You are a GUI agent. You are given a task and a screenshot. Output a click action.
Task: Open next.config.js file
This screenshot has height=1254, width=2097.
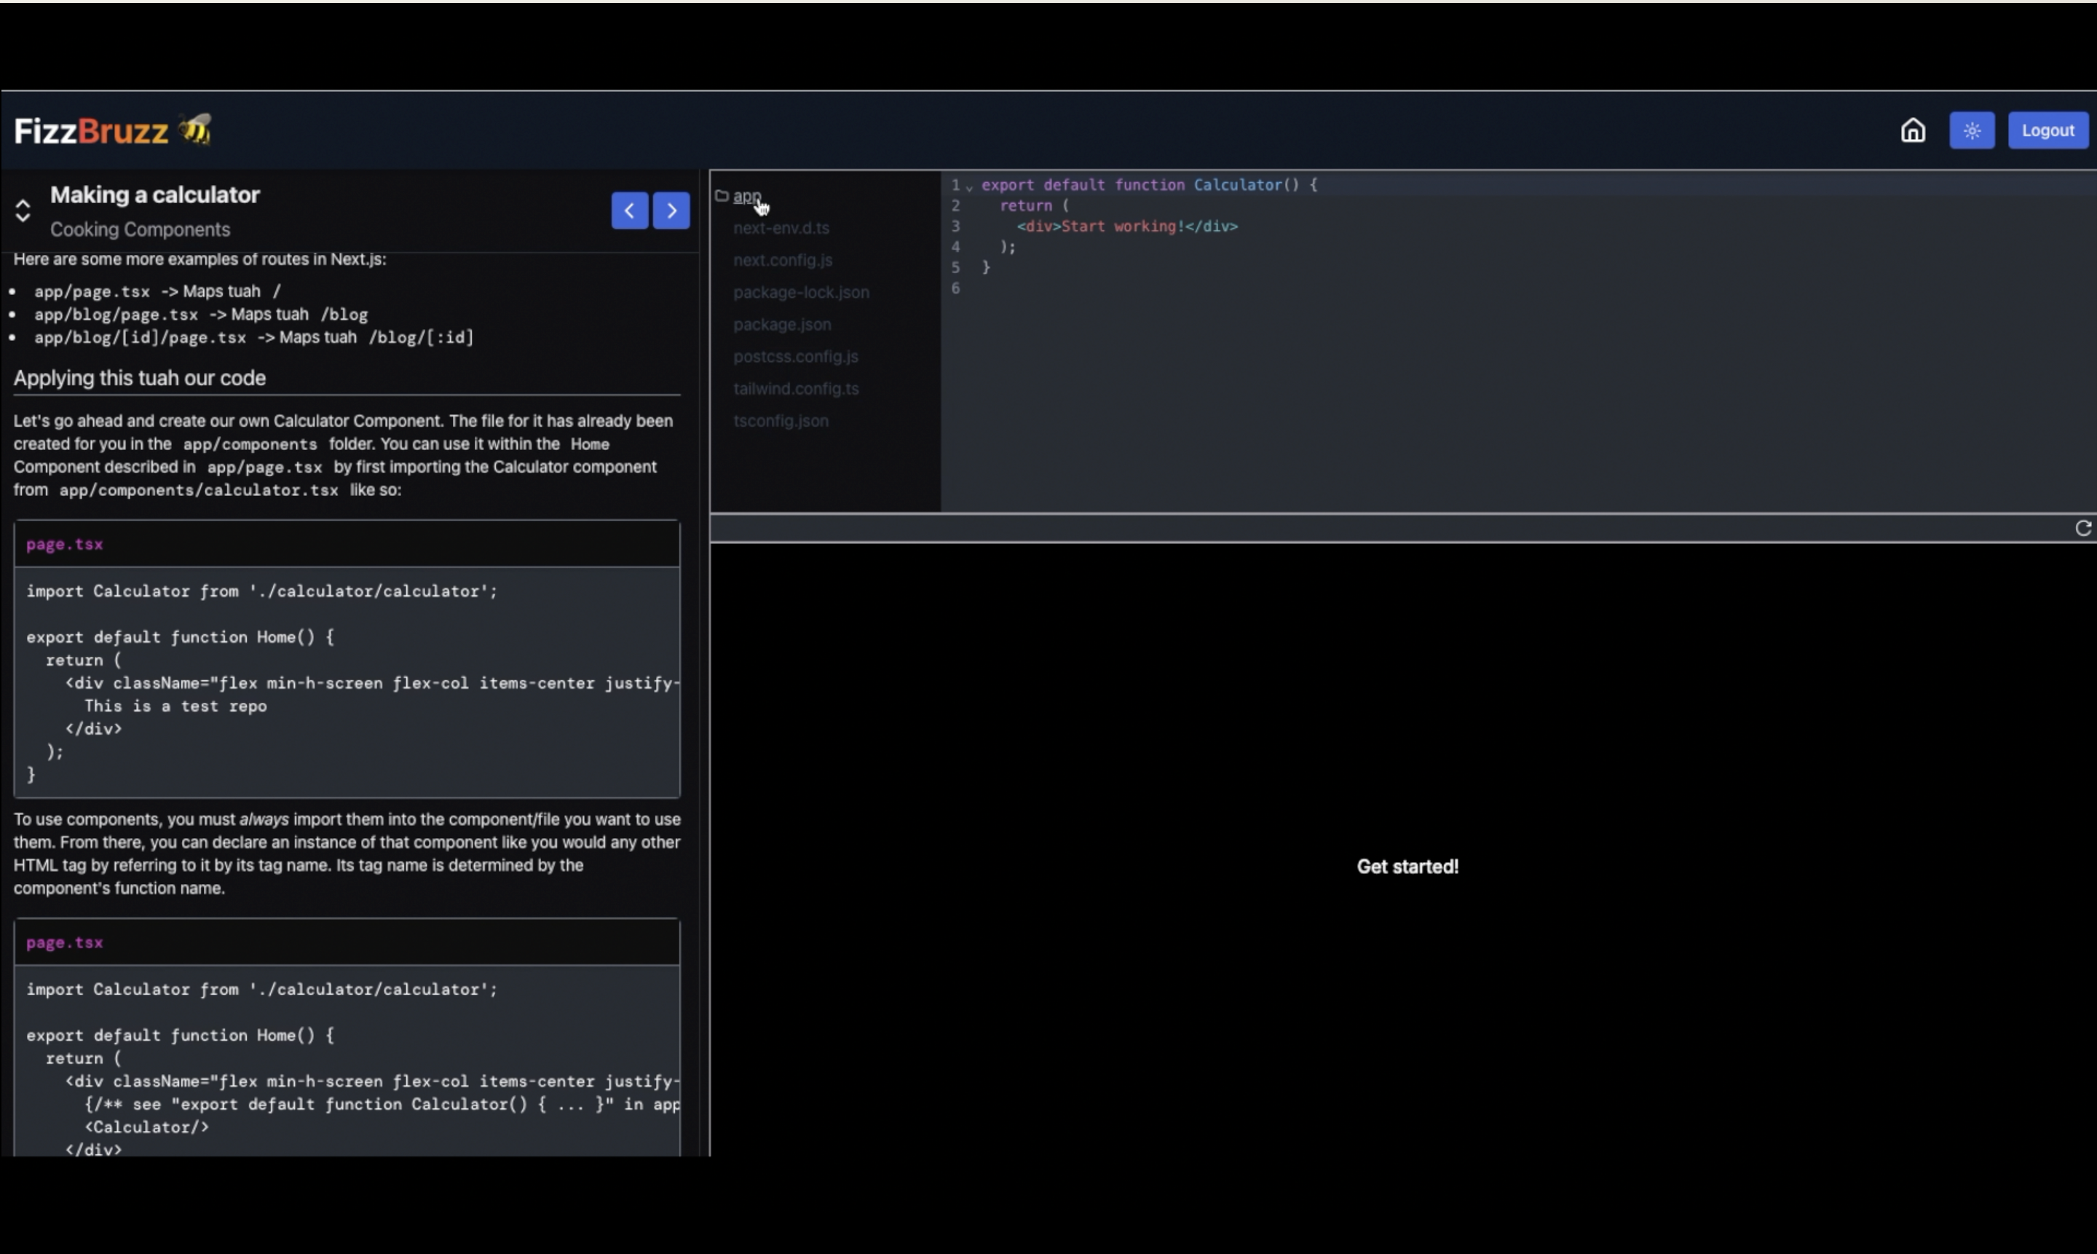click(782, 260)
